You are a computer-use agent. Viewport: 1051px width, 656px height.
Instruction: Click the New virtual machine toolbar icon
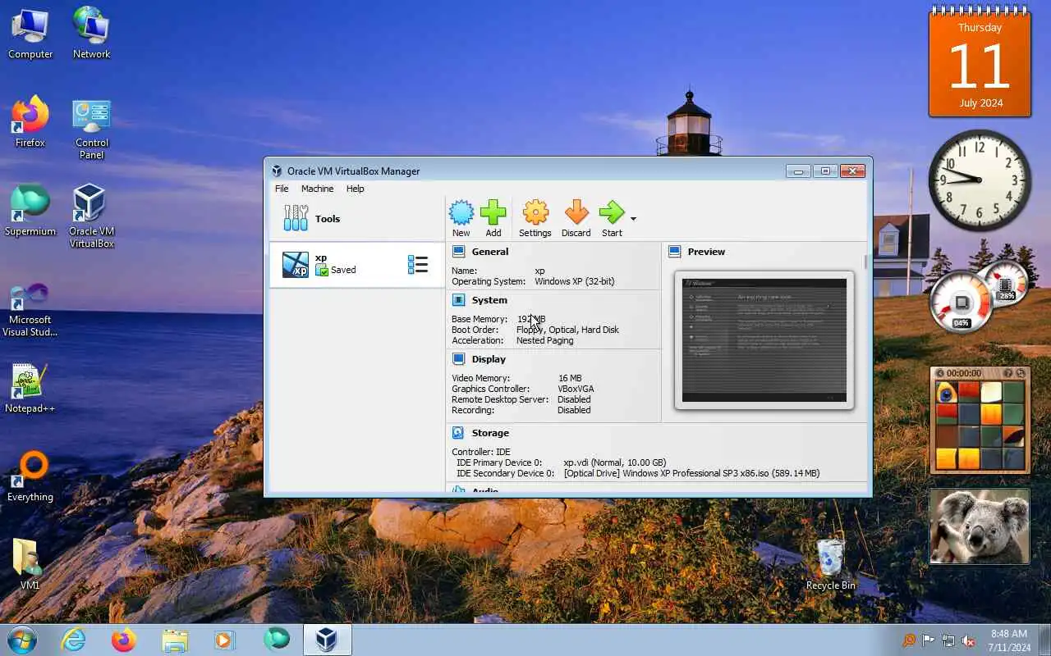pyautogui.click(x=461, y=218)
